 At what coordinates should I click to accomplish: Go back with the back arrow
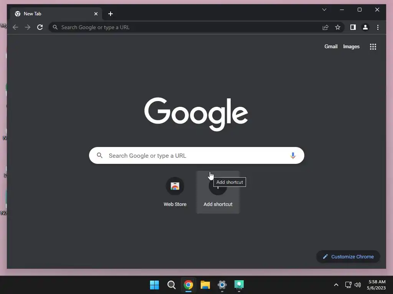pos(15,27)
